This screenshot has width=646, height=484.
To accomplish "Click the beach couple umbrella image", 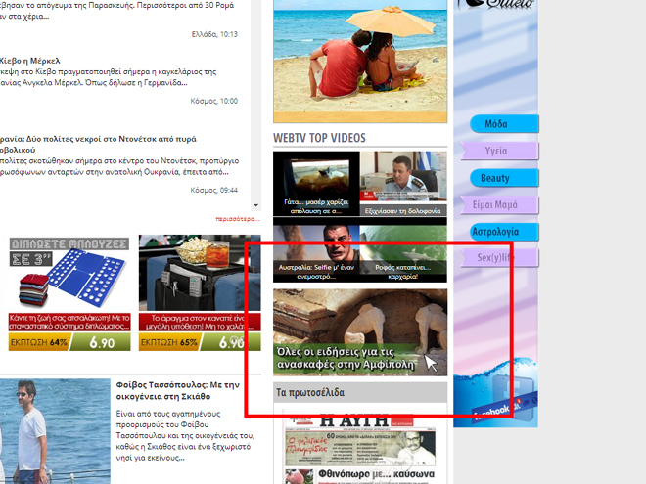I will click(x=359, y=59).
